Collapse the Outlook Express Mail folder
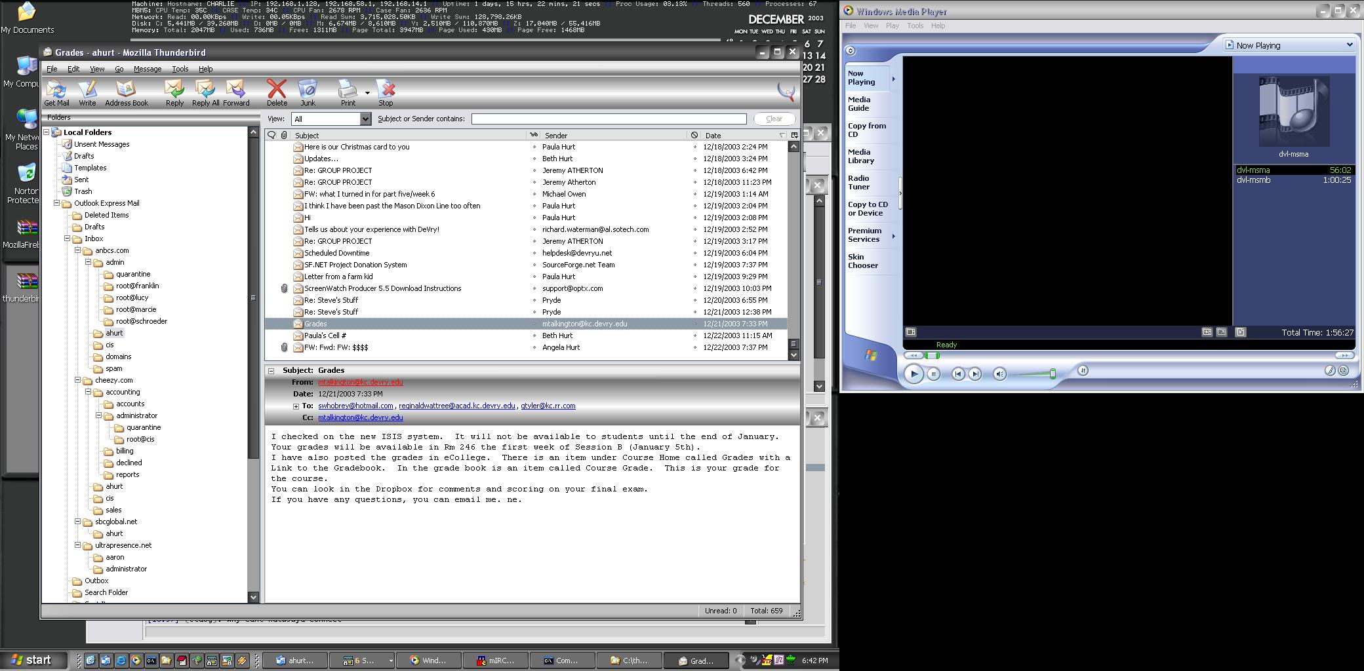Viewport: 1364px width, 671px height. [x=57, y=203]
